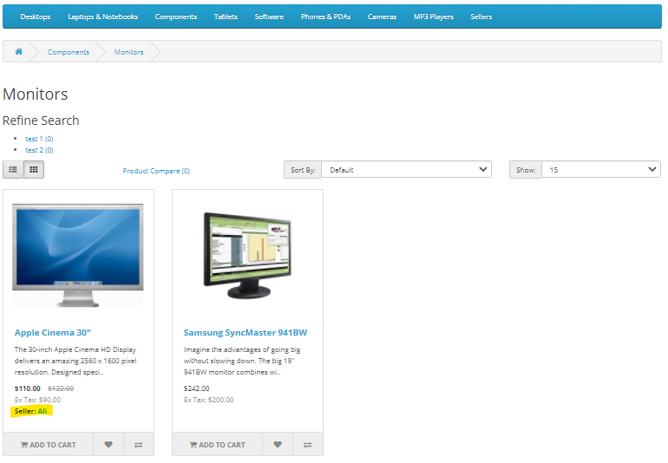
Task: Click the Refine Search heading
Action: pos(41,121)
